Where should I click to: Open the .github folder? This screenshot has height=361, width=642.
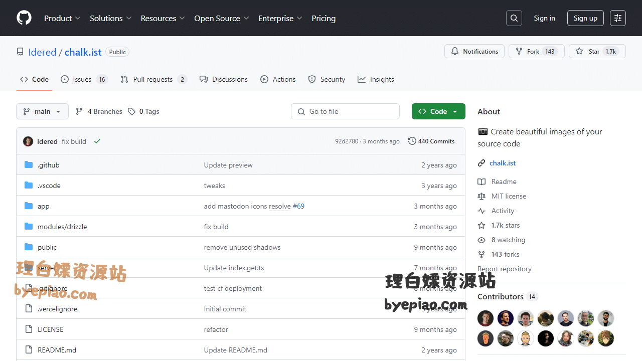pyautogui.click(x=48, y=165)
